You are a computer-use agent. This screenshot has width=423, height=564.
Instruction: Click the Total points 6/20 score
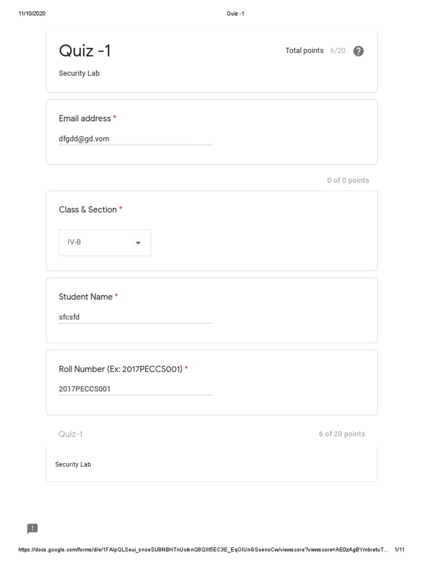click(315, 51)
